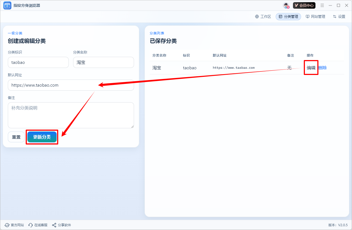Open the 设置 settings tab
The image size is (352, 230).
pyautogui.click(x=339, y=17)
